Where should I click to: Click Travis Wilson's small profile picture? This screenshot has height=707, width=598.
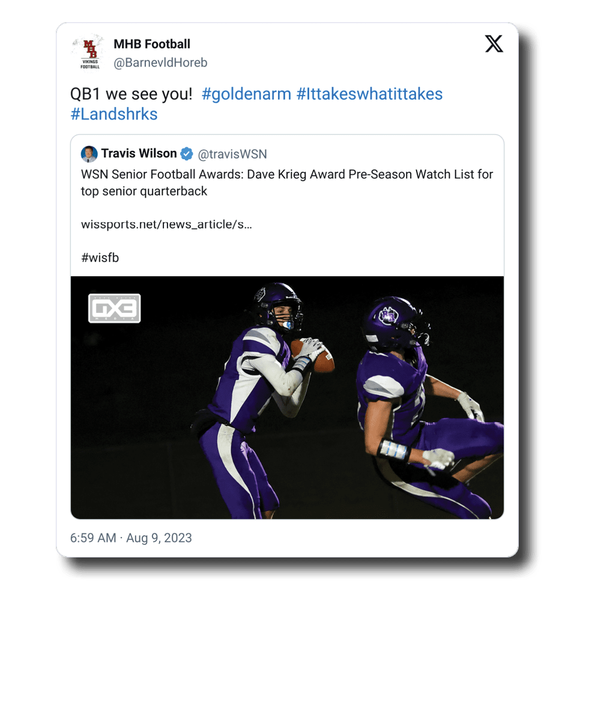point(89,154)
